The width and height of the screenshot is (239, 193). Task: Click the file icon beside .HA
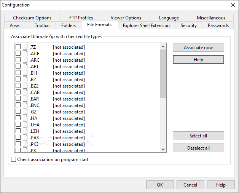[25, 118]
